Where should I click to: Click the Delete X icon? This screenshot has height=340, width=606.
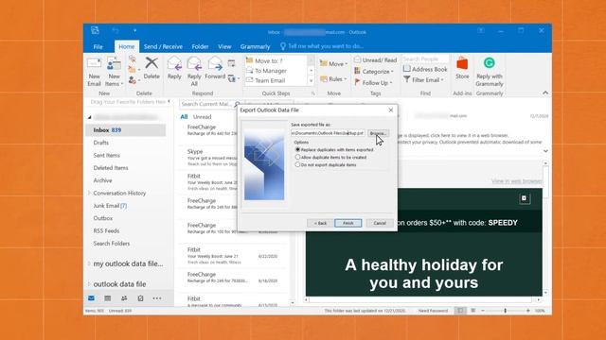coord(151,63)
